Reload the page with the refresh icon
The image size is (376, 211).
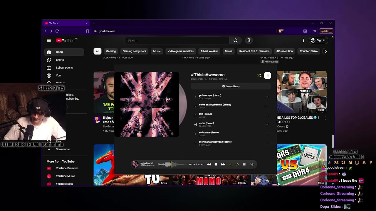pos(57,31)
